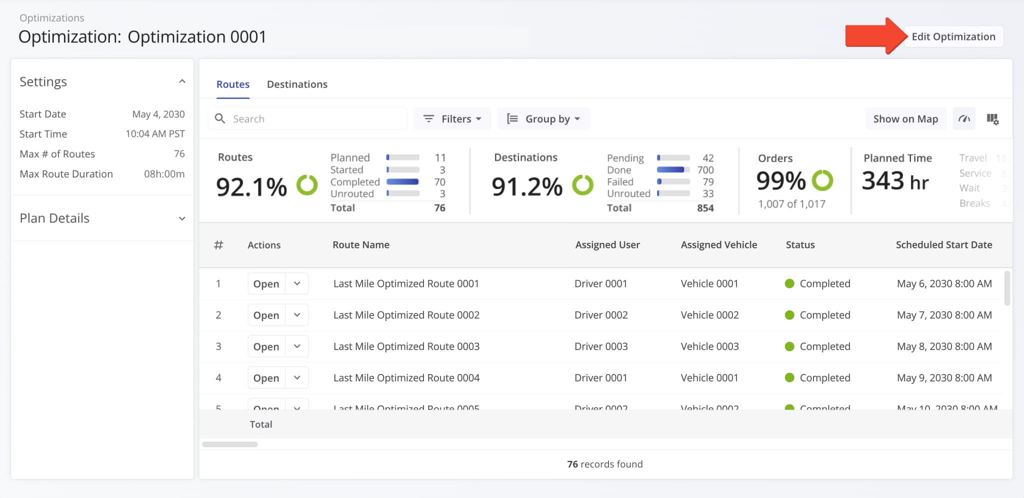Image resolution: width=1024 pixels, height=498 pixels.
Task: Collapse the Settings panel
Action: click(182, 80)
